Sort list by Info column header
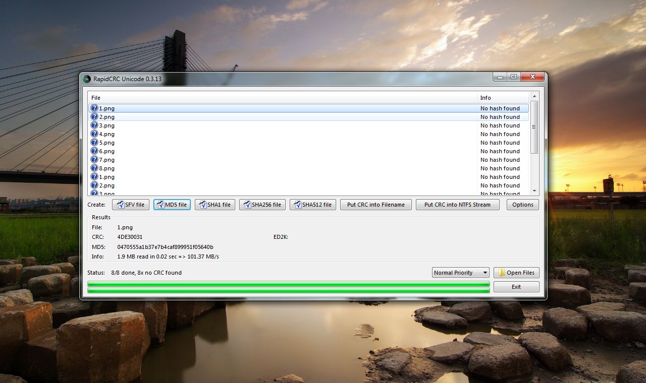This screenshot has height=383, width=646. (x=502, y=98)
